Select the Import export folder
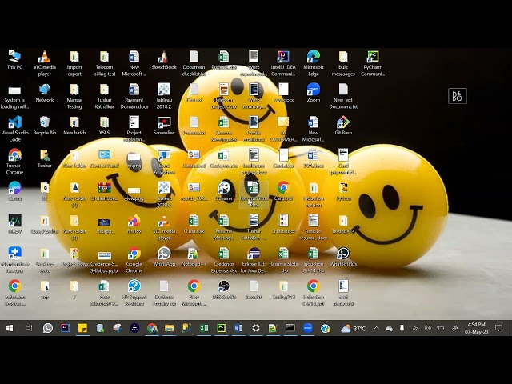The width and height of the screenshot is (512, 384). click(74, 63)
